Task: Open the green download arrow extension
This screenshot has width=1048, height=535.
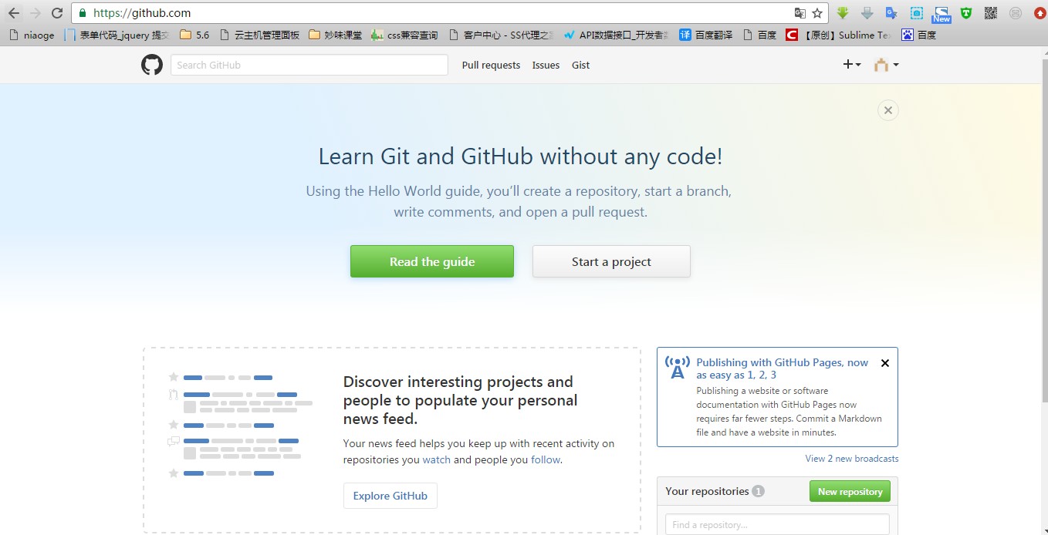Action: pos(843,13)
